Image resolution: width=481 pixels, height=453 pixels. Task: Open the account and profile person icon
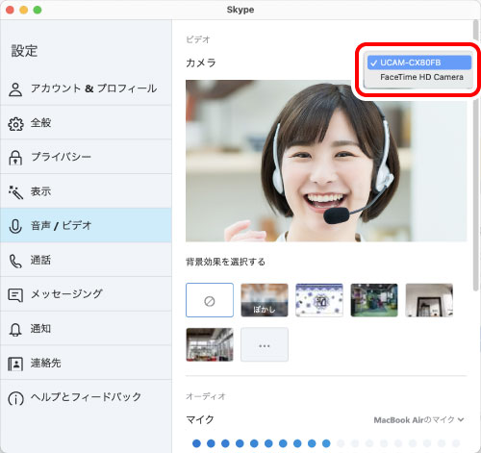coord(15,89)
